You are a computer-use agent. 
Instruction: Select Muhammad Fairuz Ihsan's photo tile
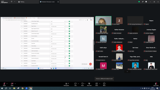pyautogui.click(x=151, y=65)
